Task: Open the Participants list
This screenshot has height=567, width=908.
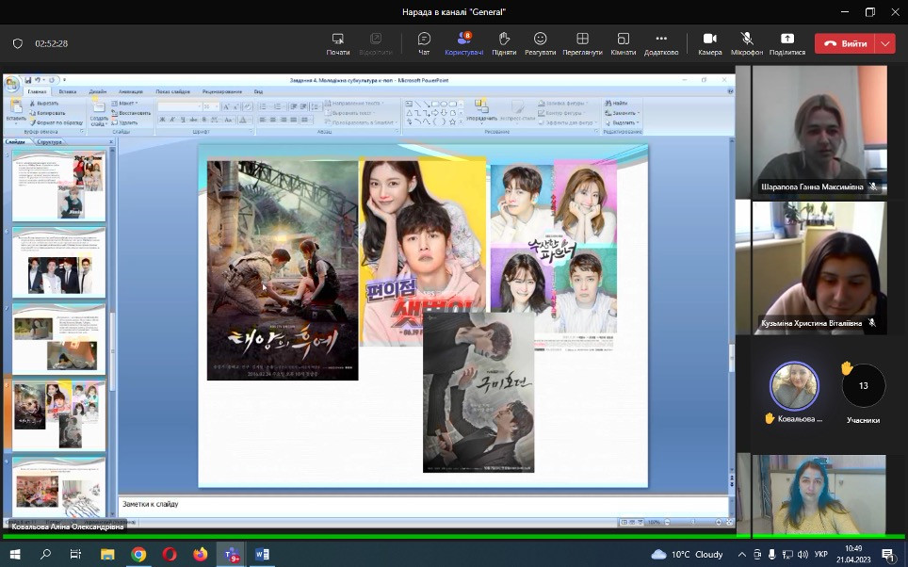Action: 463,43
